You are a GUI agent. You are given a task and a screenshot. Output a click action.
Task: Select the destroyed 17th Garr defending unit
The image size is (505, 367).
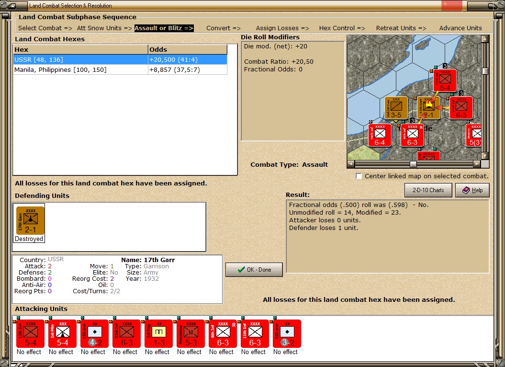point(30,220)
